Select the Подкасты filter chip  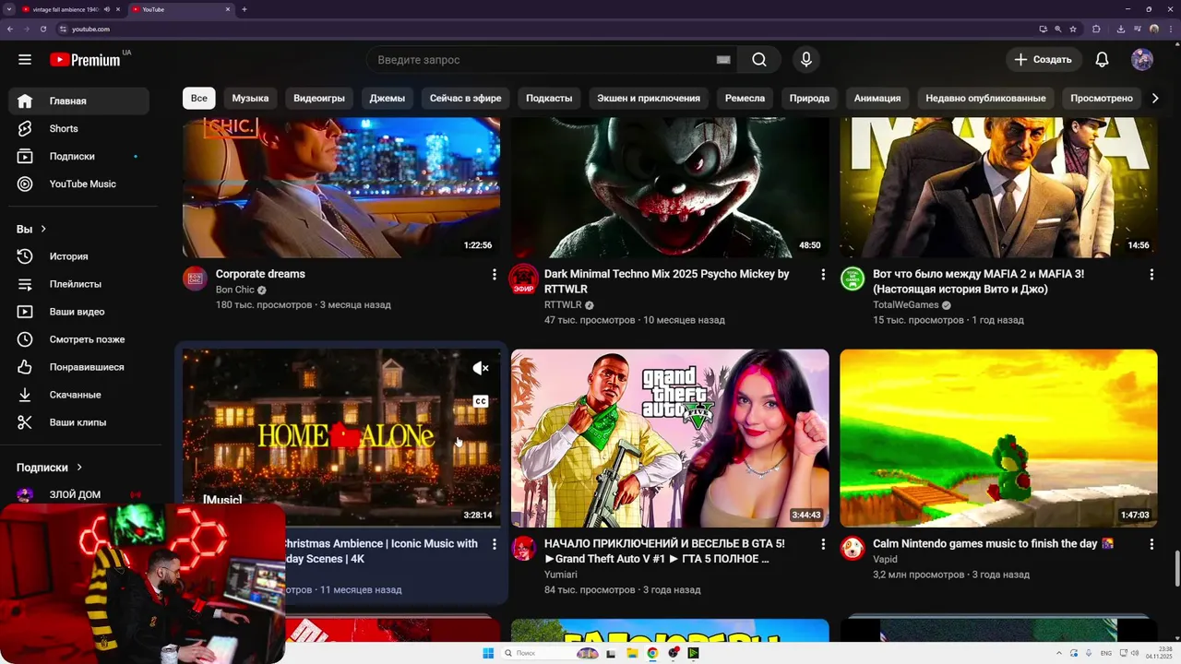point(549,98)
